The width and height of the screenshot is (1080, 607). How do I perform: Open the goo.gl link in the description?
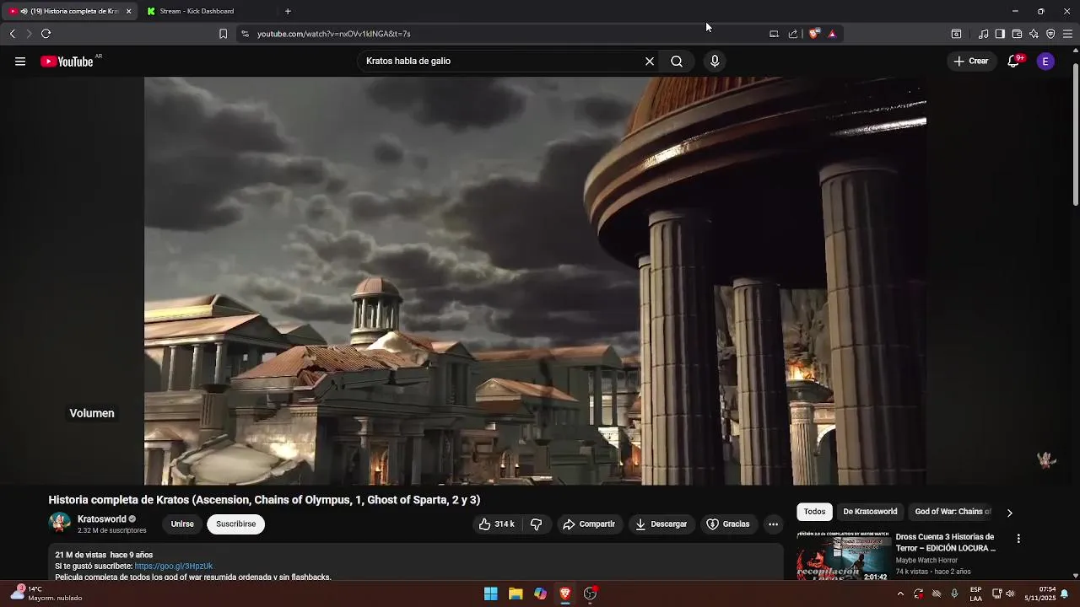click(174, 567)
